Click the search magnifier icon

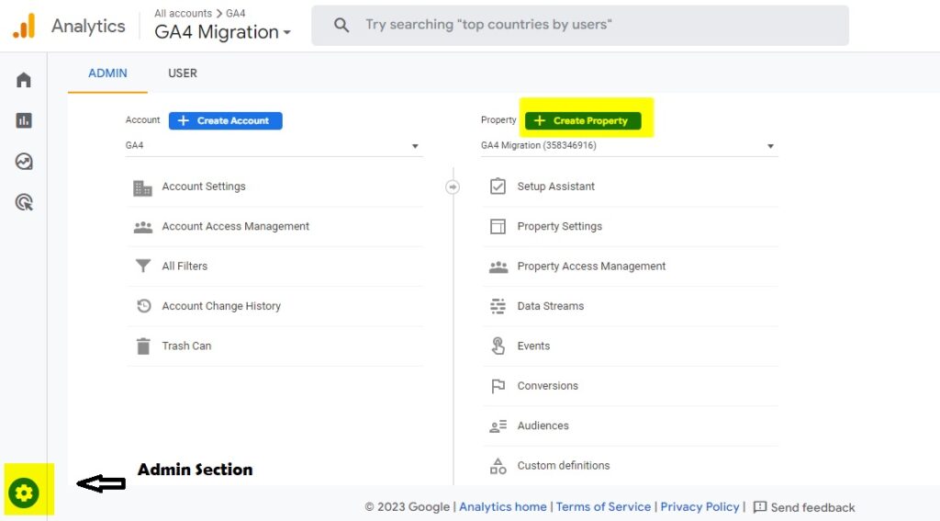coord(341,25)
